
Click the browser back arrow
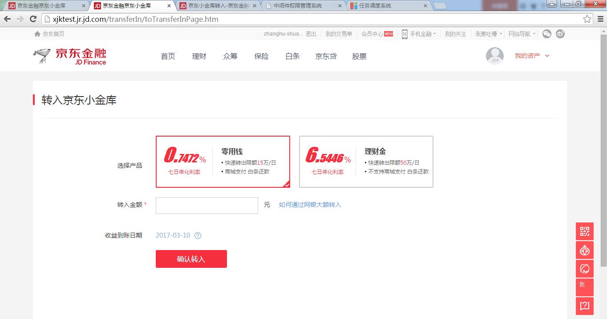click(7, 19)
